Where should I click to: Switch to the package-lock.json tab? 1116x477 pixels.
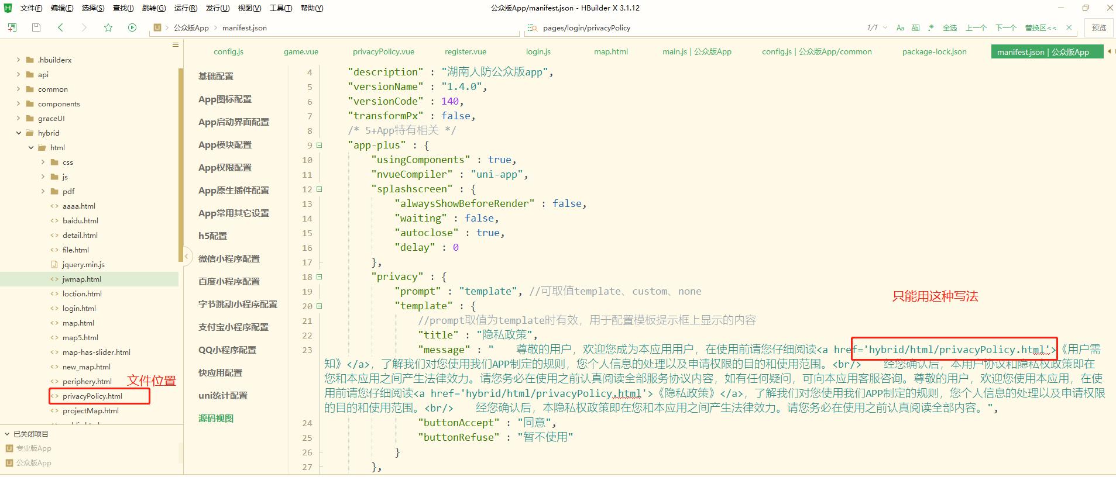(x=934, y=51)
